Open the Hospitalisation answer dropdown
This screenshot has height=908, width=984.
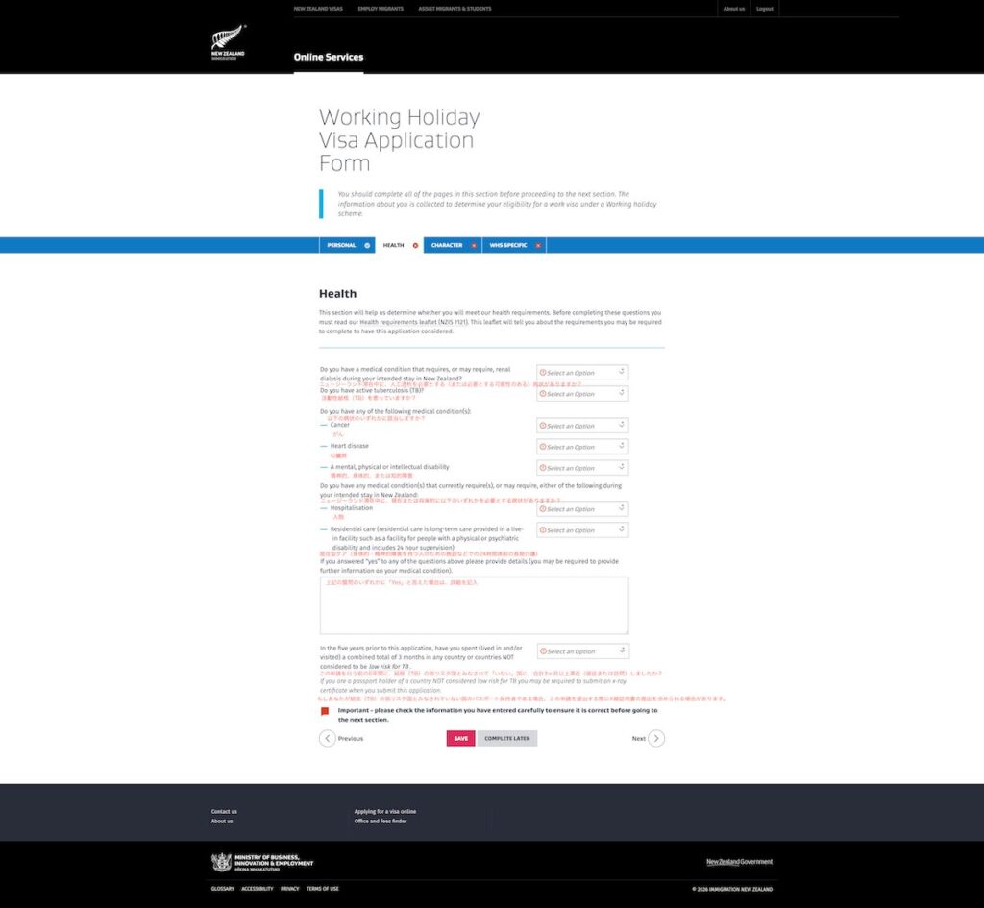(582, 509)
